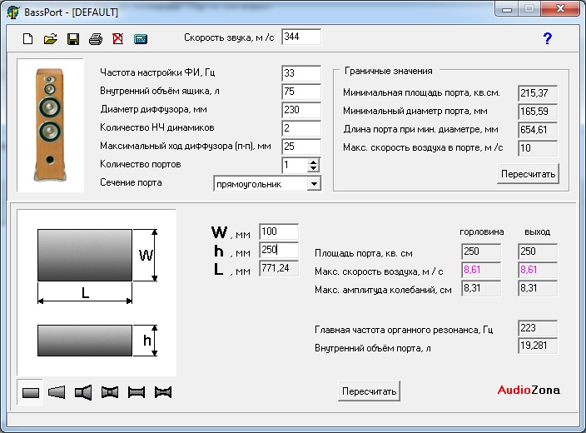
Task: Choose the hourglass double-flared port shape
Action: (x=163, y=392)
